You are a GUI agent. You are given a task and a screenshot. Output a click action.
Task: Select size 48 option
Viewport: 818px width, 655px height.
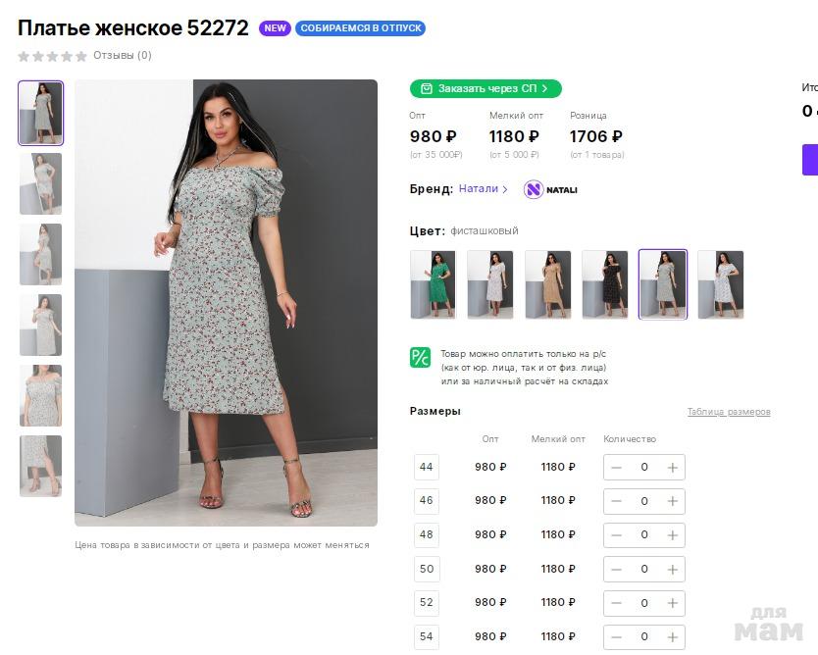427,534
